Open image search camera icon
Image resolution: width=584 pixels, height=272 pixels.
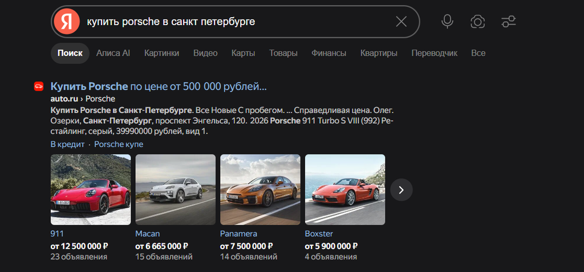point(477,22)
